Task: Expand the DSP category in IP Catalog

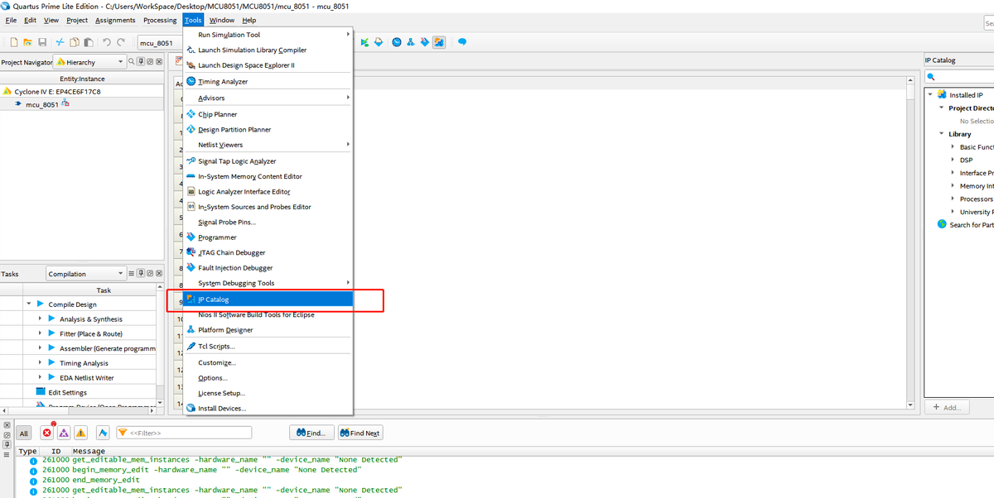Action: [x=953, y=160]
